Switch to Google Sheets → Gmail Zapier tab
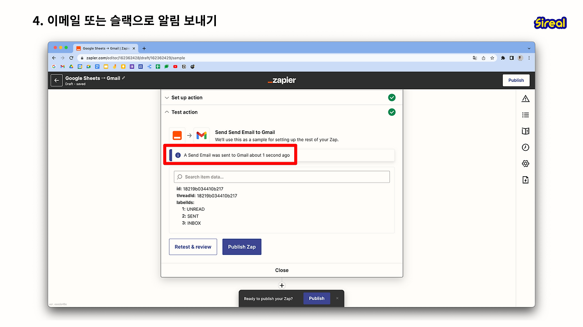This screenshot has height=327, width=583. 105,48
